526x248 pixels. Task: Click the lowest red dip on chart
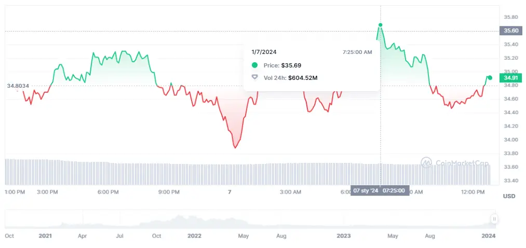(x=236, y=148)
